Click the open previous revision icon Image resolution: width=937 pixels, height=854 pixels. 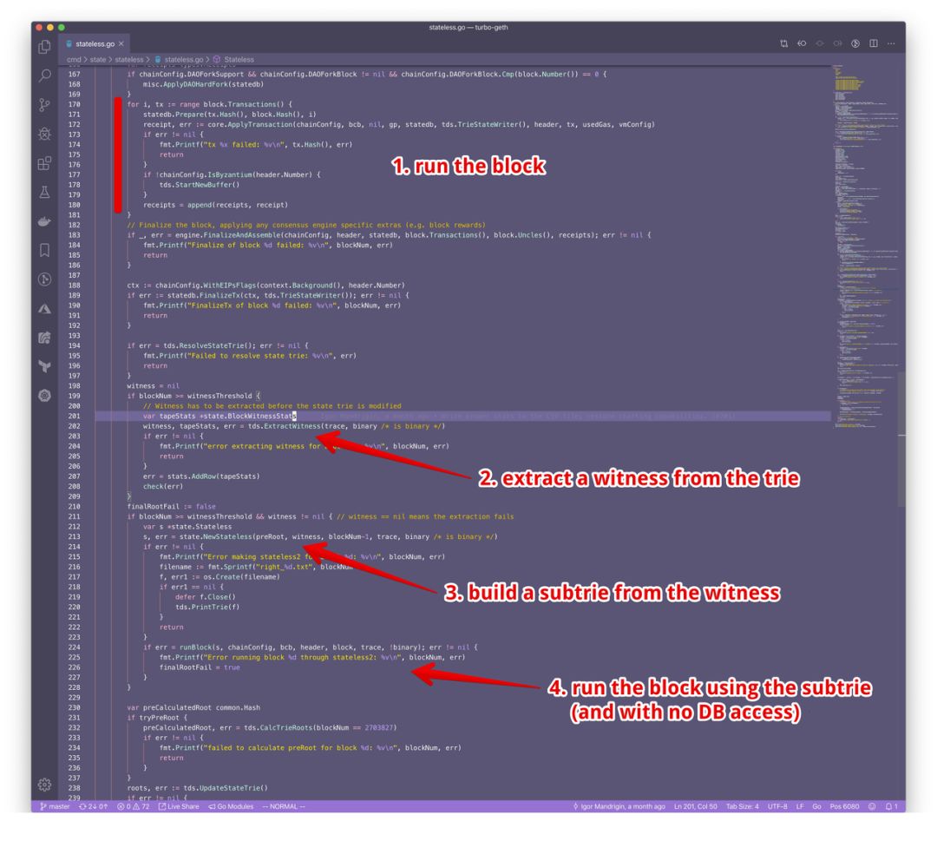(802, 43)
